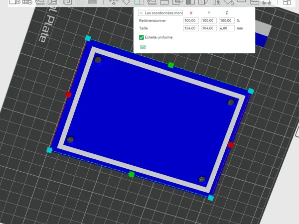299x224 pixels.
Task: Click the Redimensionner label
Action: pyautogui.click(x=152, y=20)
